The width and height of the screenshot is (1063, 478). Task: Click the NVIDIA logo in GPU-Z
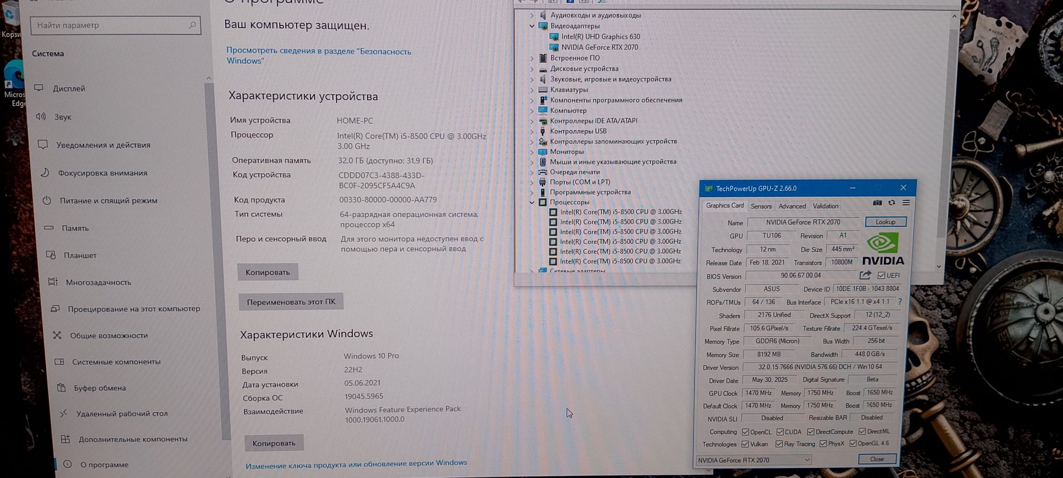[x=883, y=250]
